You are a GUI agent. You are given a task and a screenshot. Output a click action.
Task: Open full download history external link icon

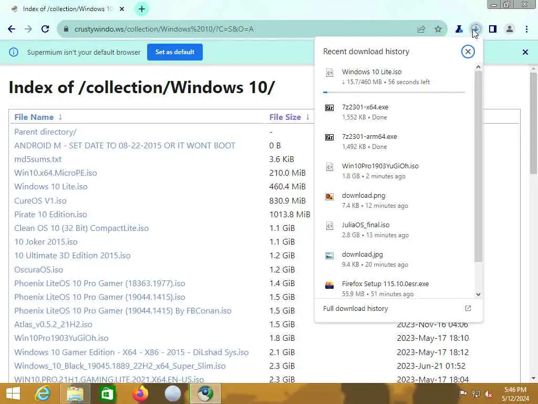[x=468, y=308]
